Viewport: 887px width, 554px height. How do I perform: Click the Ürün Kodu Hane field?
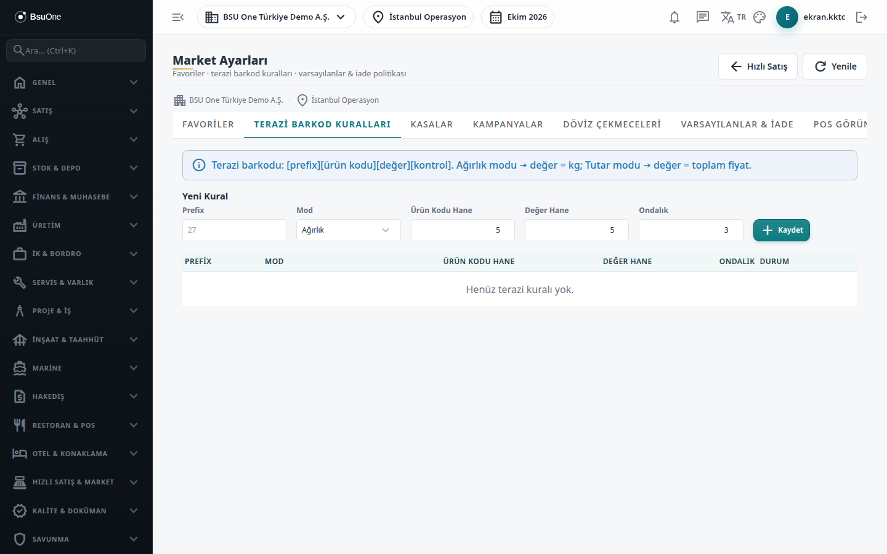(x=463, y=230)
